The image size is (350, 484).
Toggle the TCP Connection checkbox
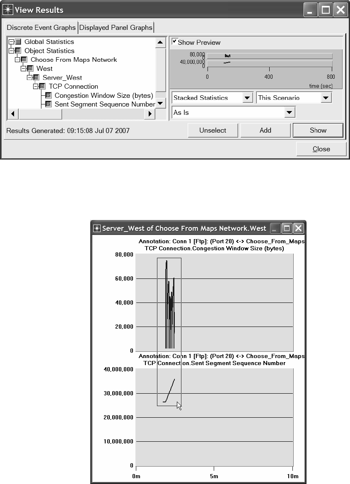point(42,87)
